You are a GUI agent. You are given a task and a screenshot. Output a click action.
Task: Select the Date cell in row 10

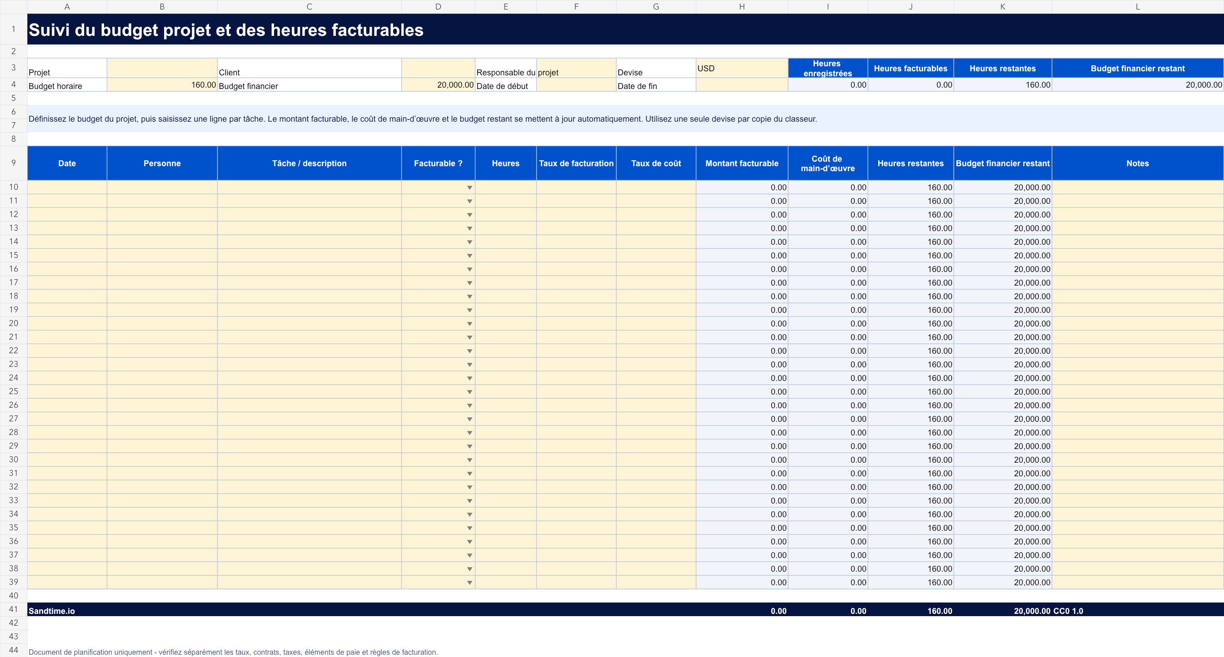point(67,188)
